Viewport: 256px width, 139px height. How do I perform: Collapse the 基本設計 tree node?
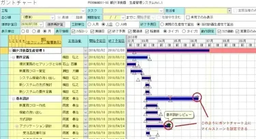[11, 98]
